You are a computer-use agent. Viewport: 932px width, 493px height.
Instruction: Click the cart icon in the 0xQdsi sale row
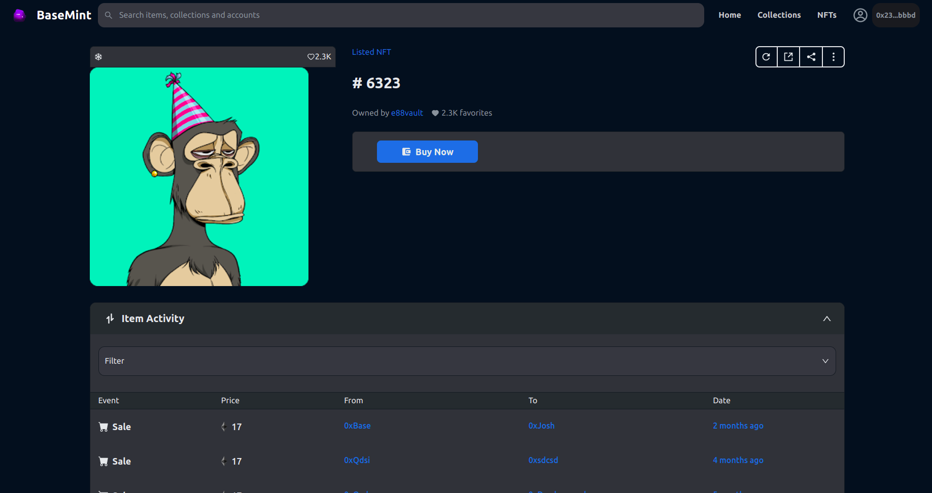[x=103, y=462]
